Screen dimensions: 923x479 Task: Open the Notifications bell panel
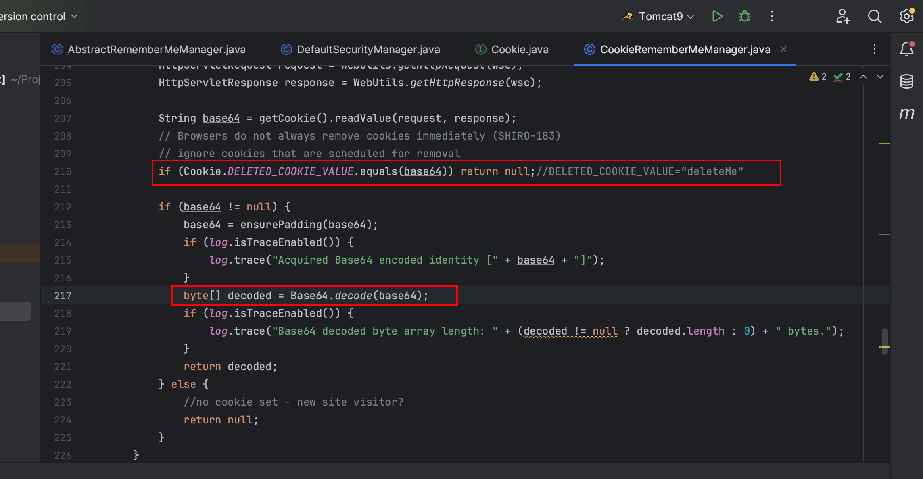[x=907, y=49]
